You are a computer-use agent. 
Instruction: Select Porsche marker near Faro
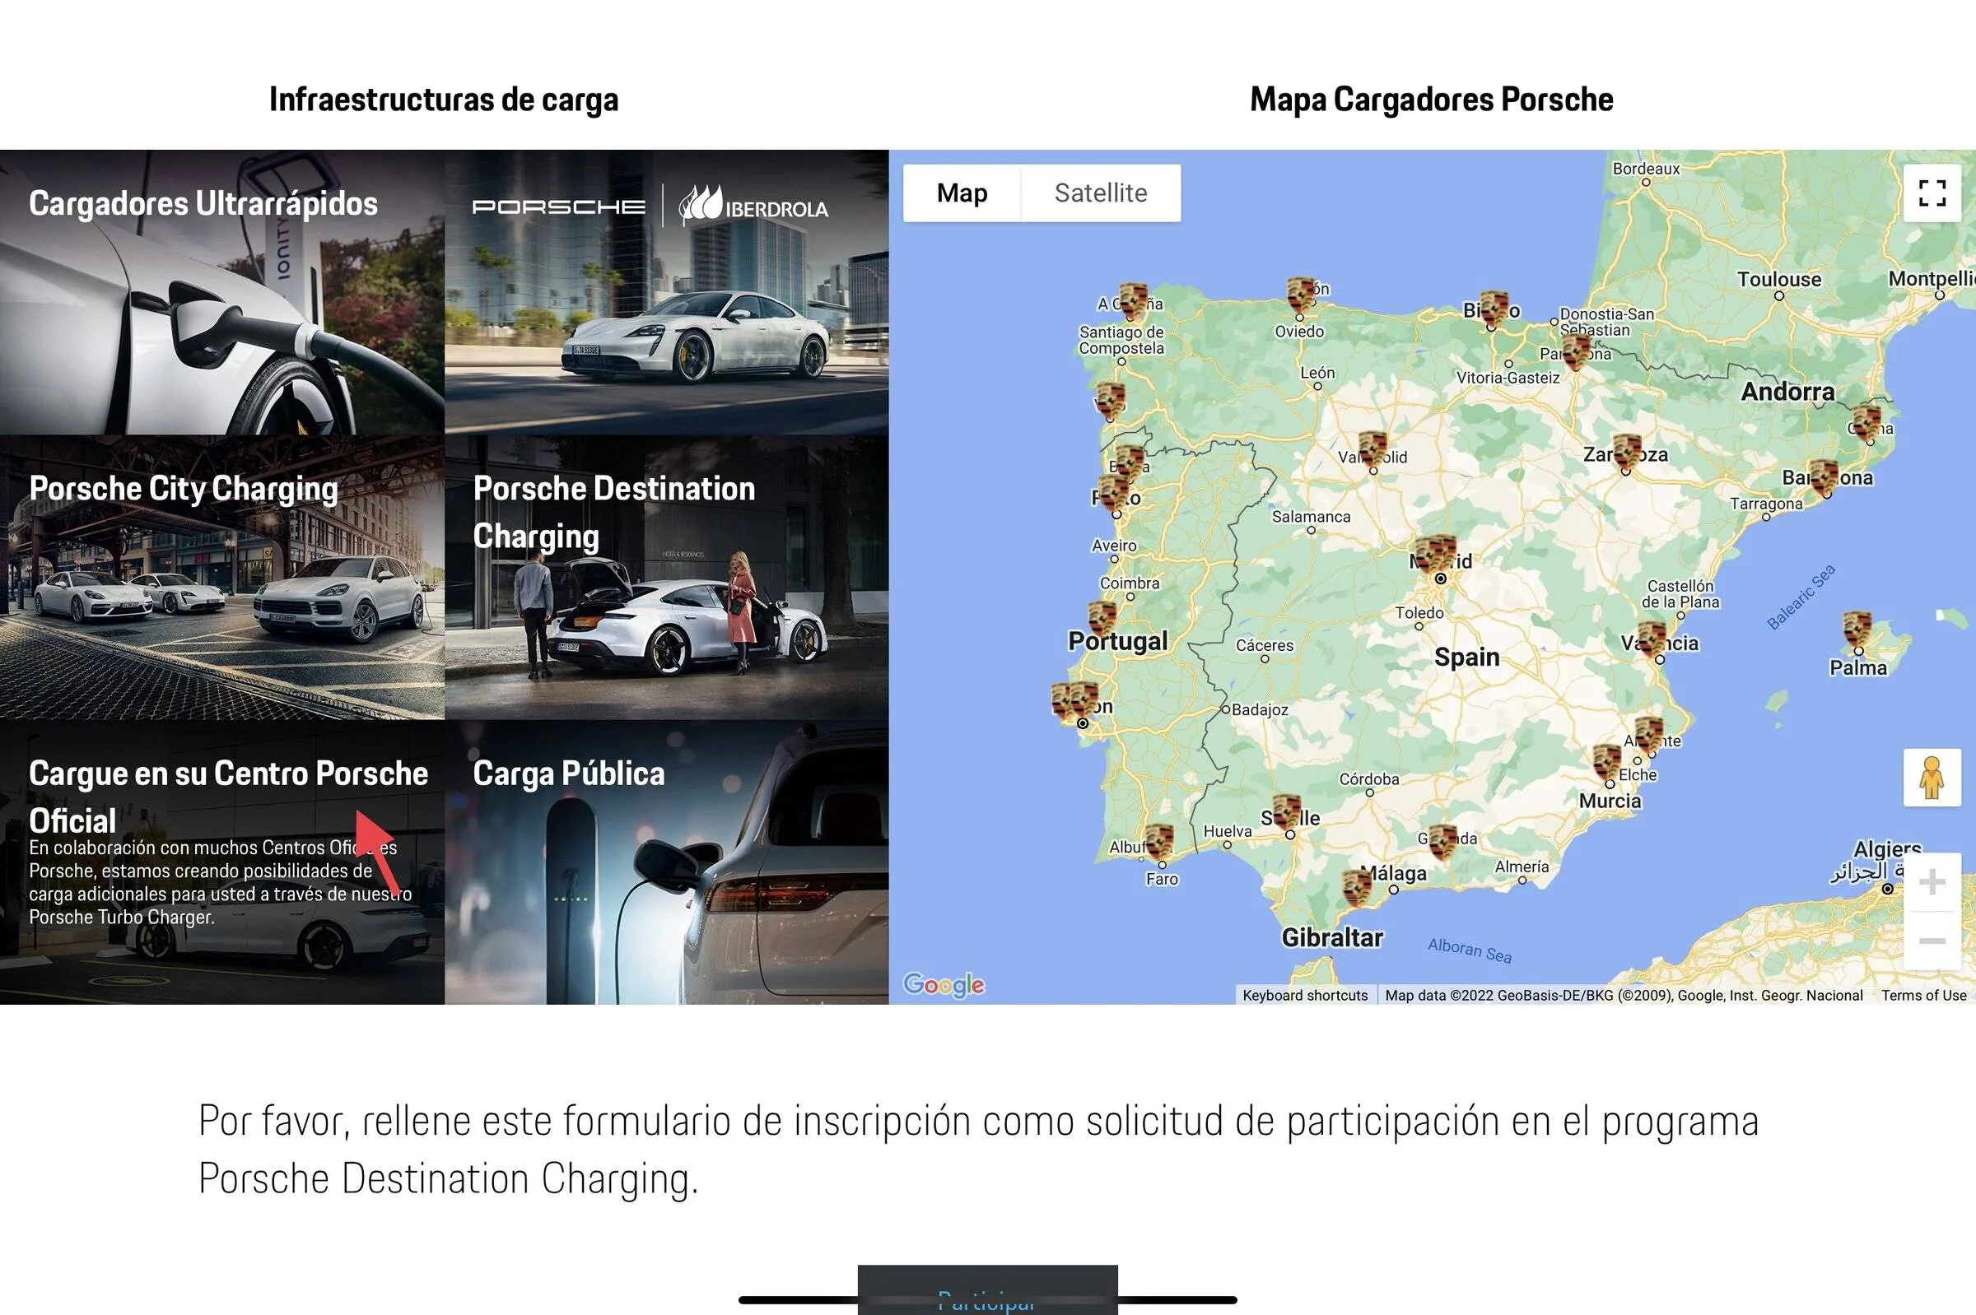pos(1158,842)
